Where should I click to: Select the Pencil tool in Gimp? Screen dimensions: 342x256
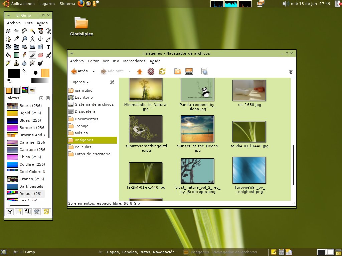[x=24, y=55]
